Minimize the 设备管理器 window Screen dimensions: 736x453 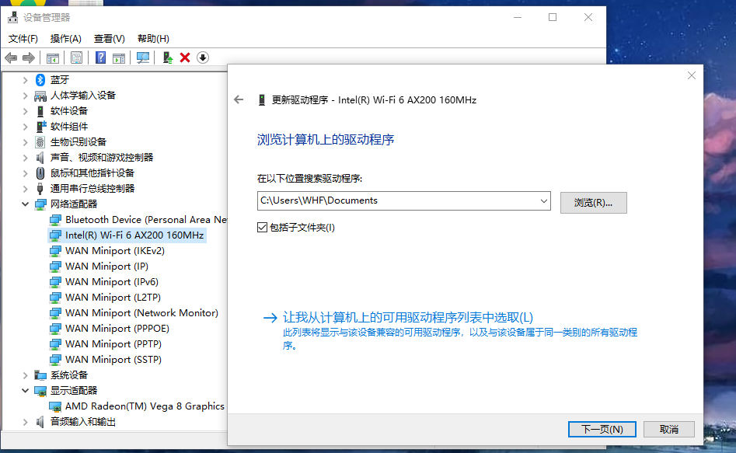(518, 17)
